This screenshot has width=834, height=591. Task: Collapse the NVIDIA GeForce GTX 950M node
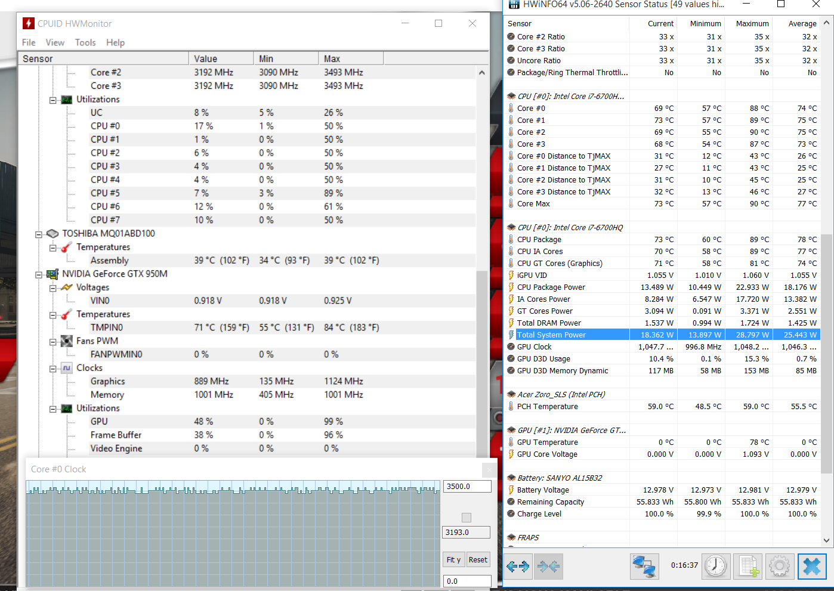click(39, 275)
